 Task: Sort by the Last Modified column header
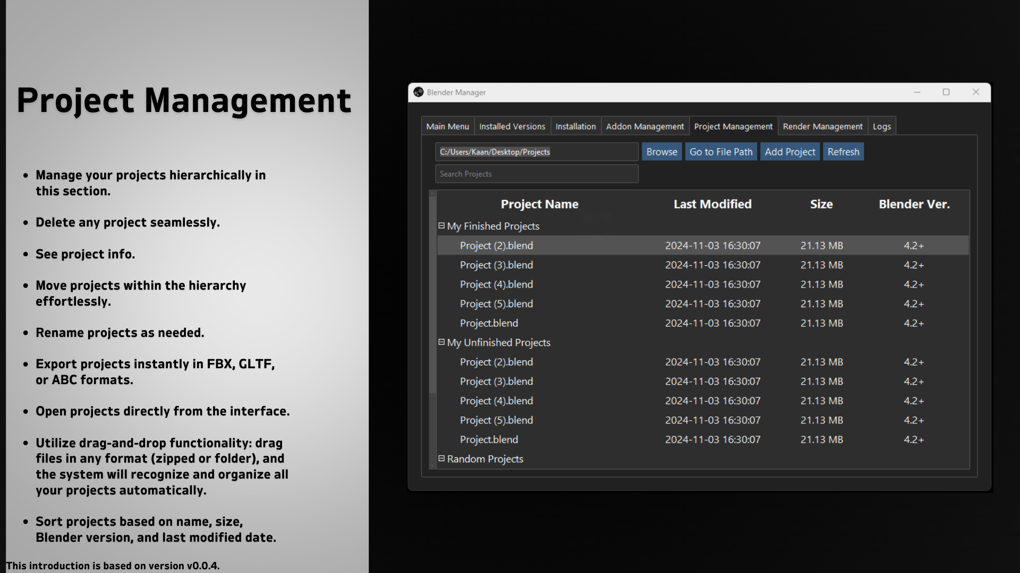point(712,204)
